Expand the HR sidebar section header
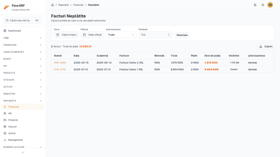 pos(23,66)
